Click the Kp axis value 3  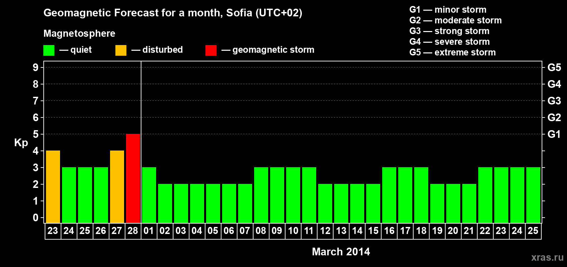pyautogui.click(x=36, y=168)
